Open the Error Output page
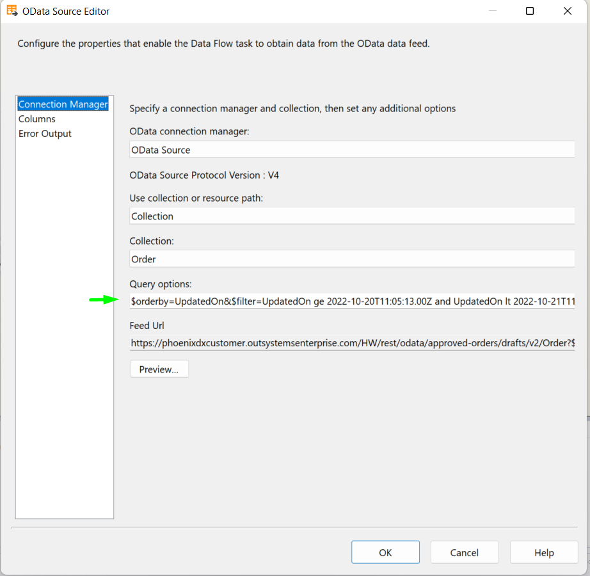 [45, 134]
